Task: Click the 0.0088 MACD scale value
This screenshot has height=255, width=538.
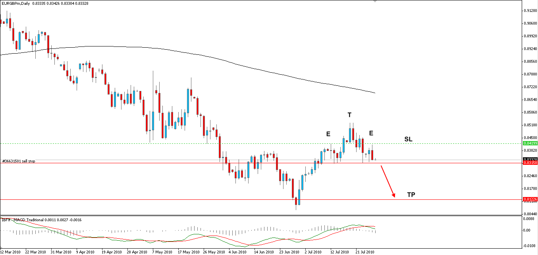Action: [528, 218]
